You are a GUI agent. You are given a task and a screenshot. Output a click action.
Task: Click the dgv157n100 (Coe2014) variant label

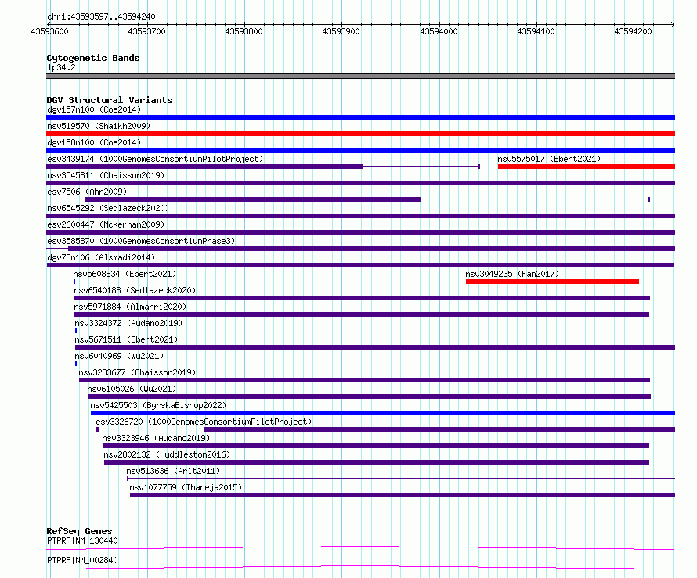click(94, 109)
